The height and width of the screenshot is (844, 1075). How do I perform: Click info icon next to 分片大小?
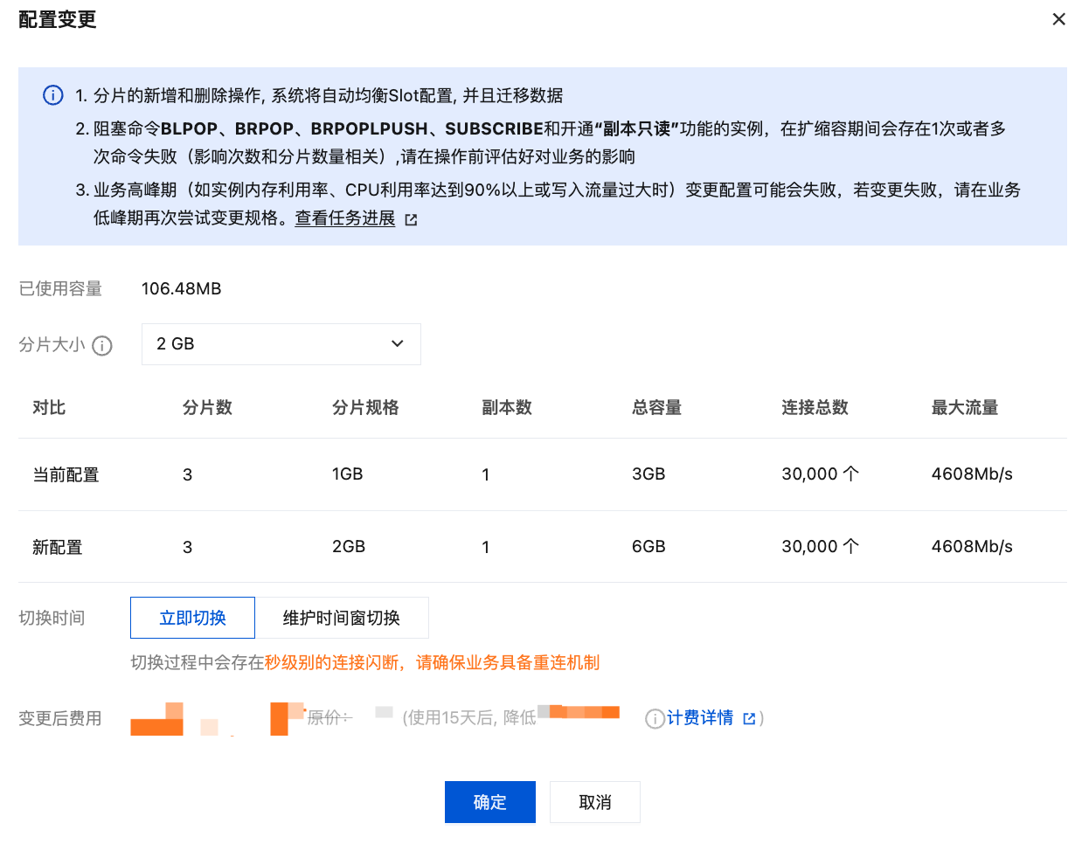pyautogui.click(x=102, y=346)
